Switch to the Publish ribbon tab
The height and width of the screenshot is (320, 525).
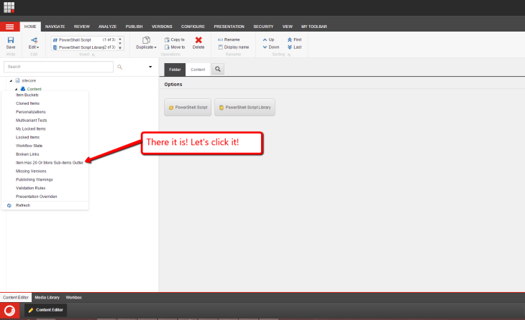pos(134,27)
